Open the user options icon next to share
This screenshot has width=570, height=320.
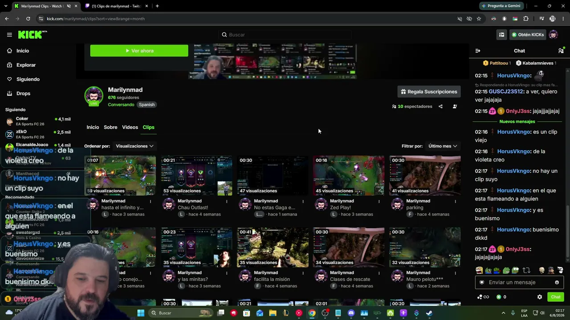coord(455,106)
